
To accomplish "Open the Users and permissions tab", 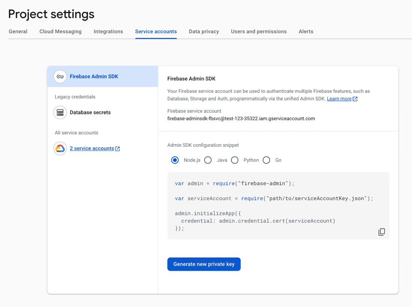I will pos(259,31).
